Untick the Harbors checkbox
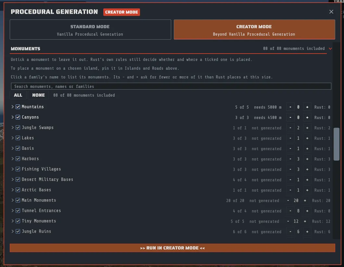Screen dimensions: 344x267 18,159
